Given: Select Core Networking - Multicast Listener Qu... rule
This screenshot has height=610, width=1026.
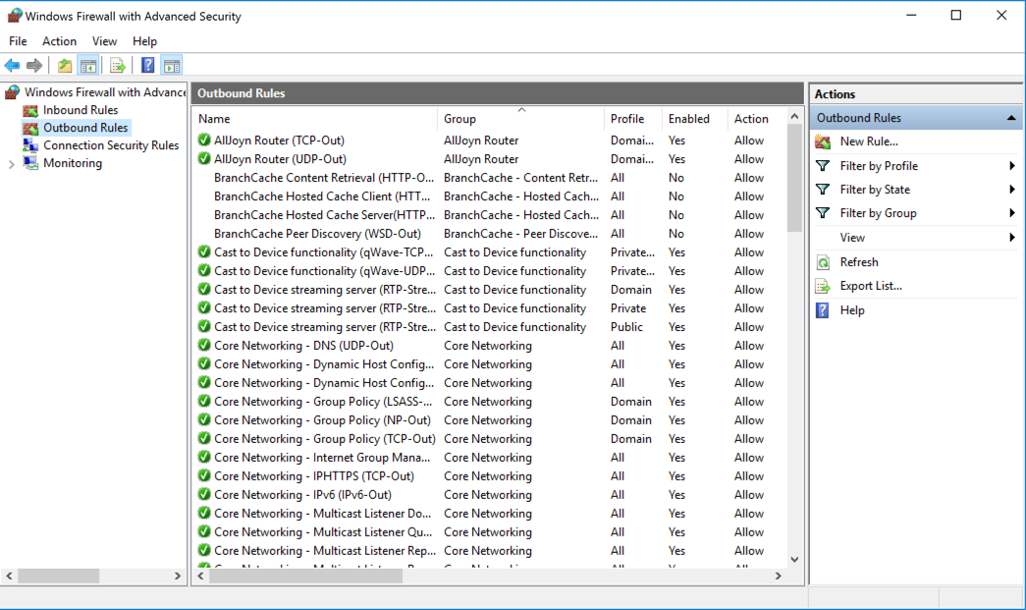Looking at the screenshot, I should [x=323, y=532].
